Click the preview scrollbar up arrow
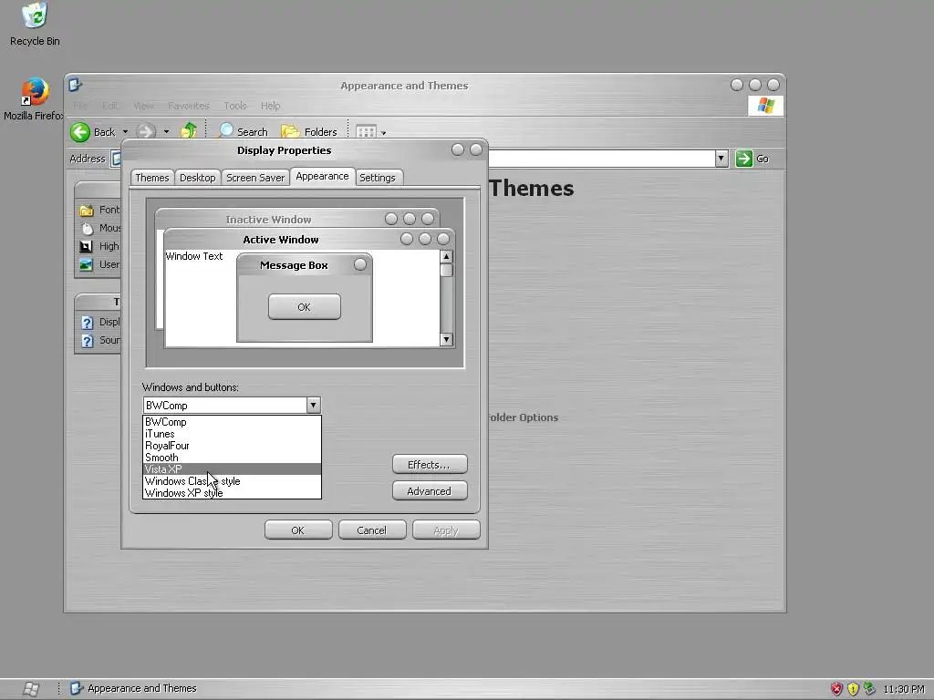This screenshot has height=700, width=934. pos(446,256)
